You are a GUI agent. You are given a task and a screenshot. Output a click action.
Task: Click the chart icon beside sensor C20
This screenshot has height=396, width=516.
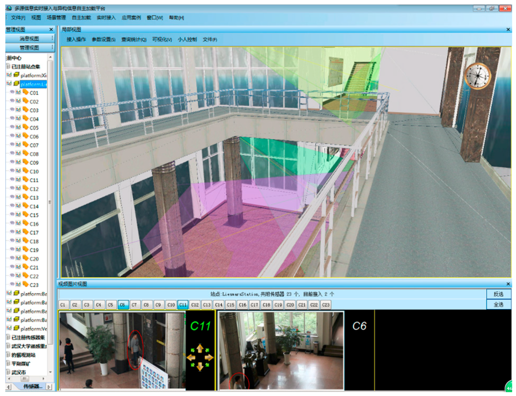[x=18, y=258]
